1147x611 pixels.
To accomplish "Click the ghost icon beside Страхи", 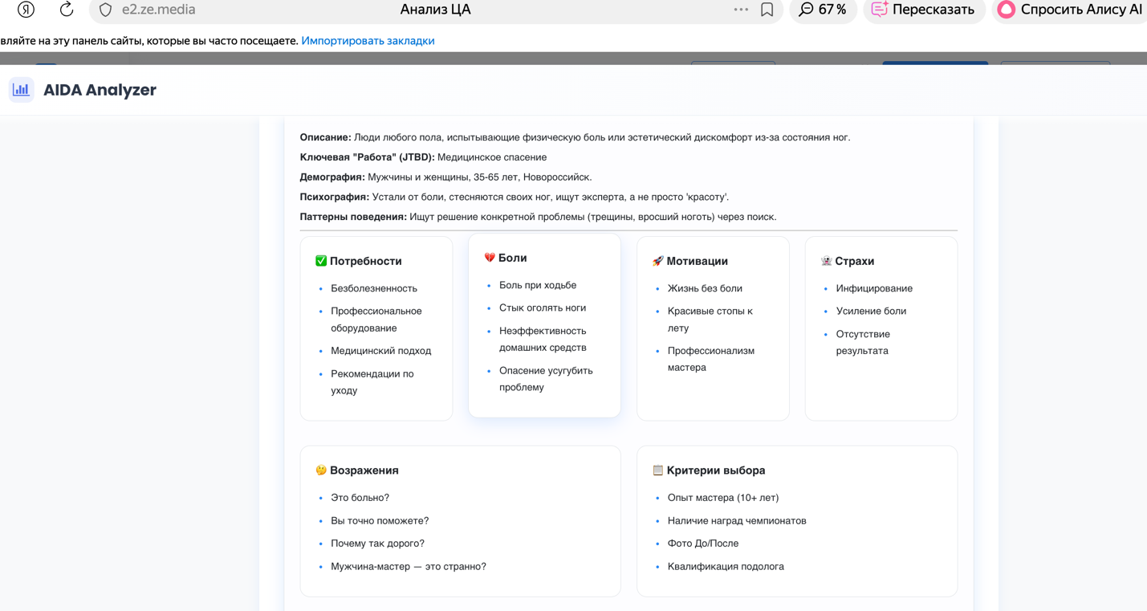I will [826, 261].
